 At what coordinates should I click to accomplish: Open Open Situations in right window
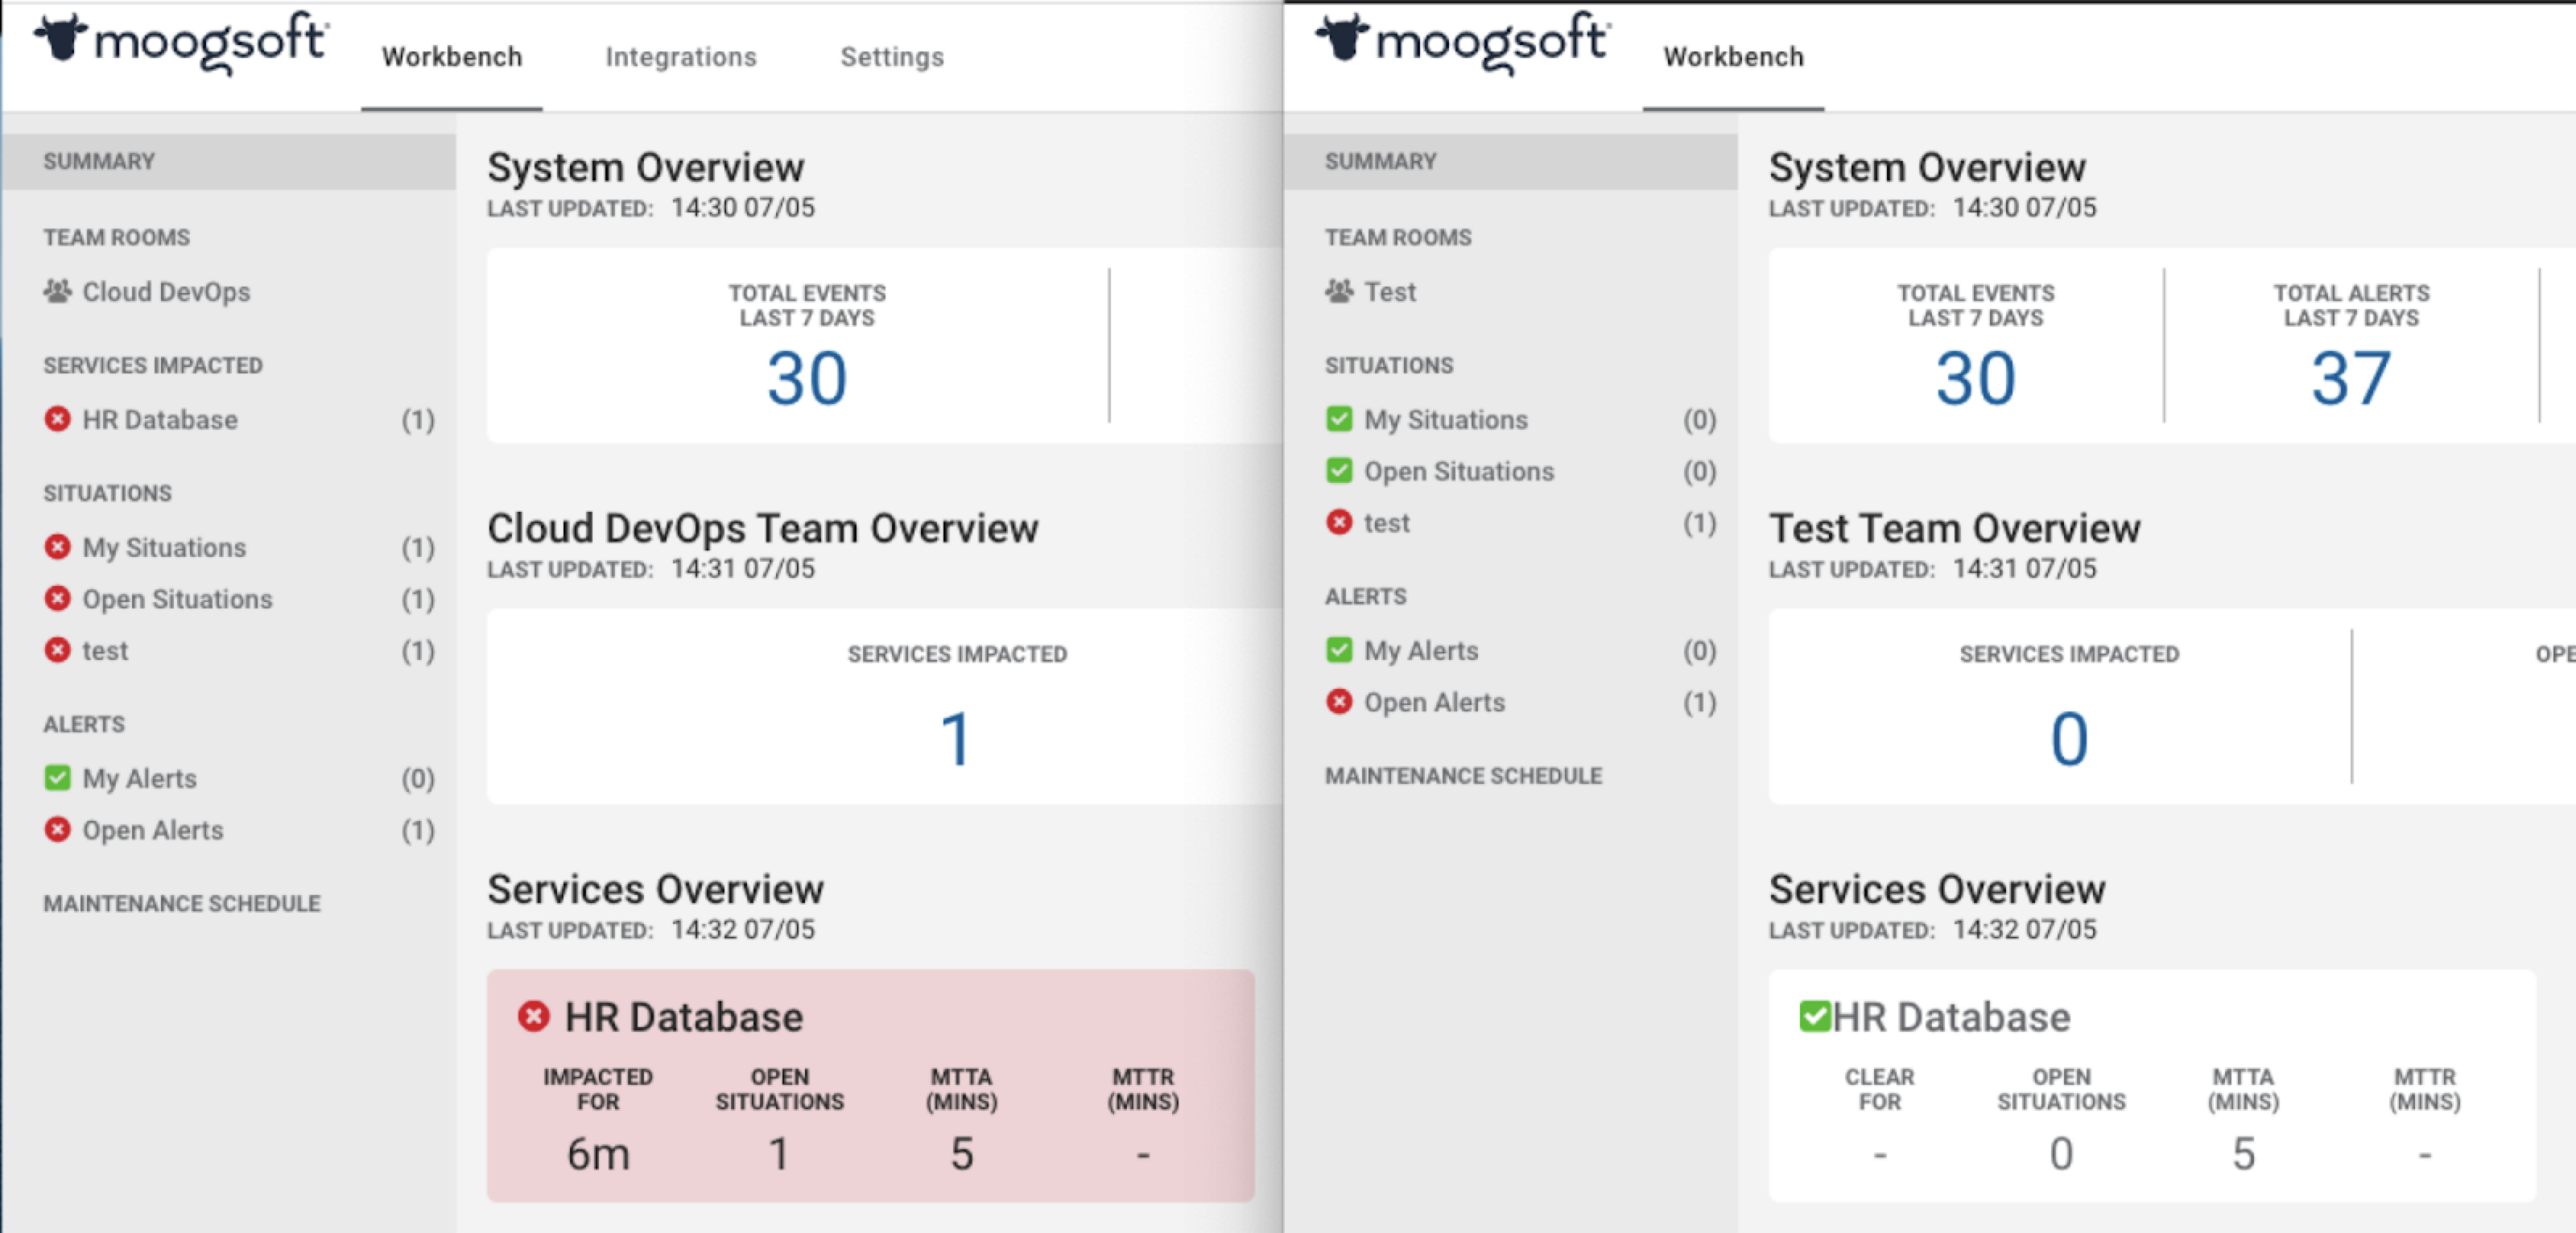click(1459, 471)
